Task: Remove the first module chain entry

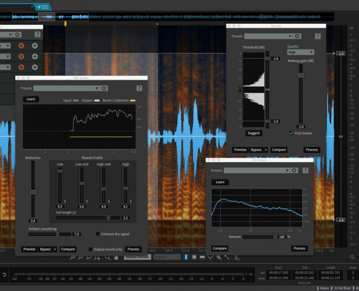Action: [x=21, y=46]
